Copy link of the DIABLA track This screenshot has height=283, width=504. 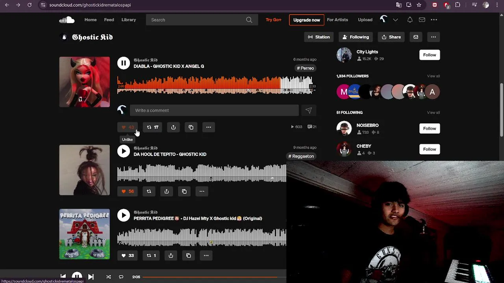pos(191,127)
